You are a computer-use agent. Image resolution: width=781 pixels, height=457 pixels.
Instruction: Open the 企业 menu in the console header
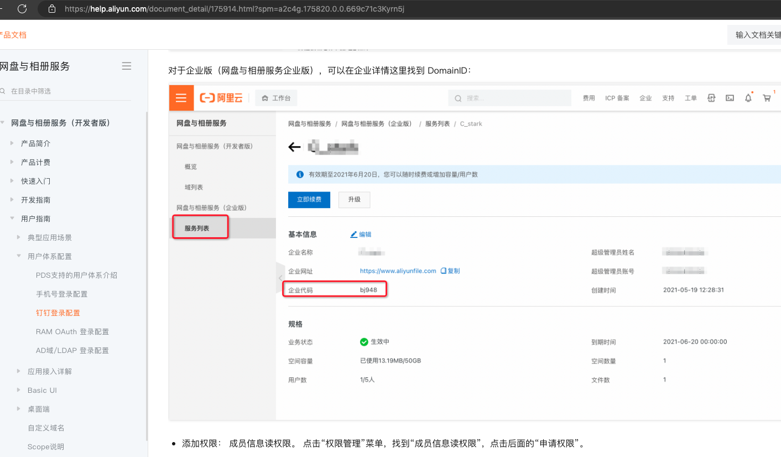pos(645,98)
